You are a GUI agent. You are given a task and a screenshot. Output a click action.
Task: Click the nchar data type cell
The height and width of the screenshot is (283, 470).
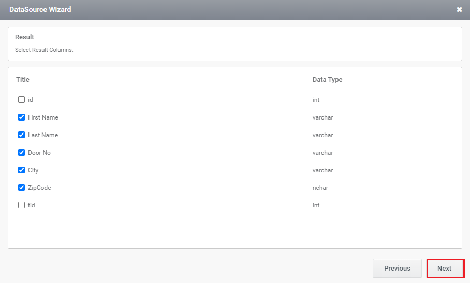pos(320,188)
